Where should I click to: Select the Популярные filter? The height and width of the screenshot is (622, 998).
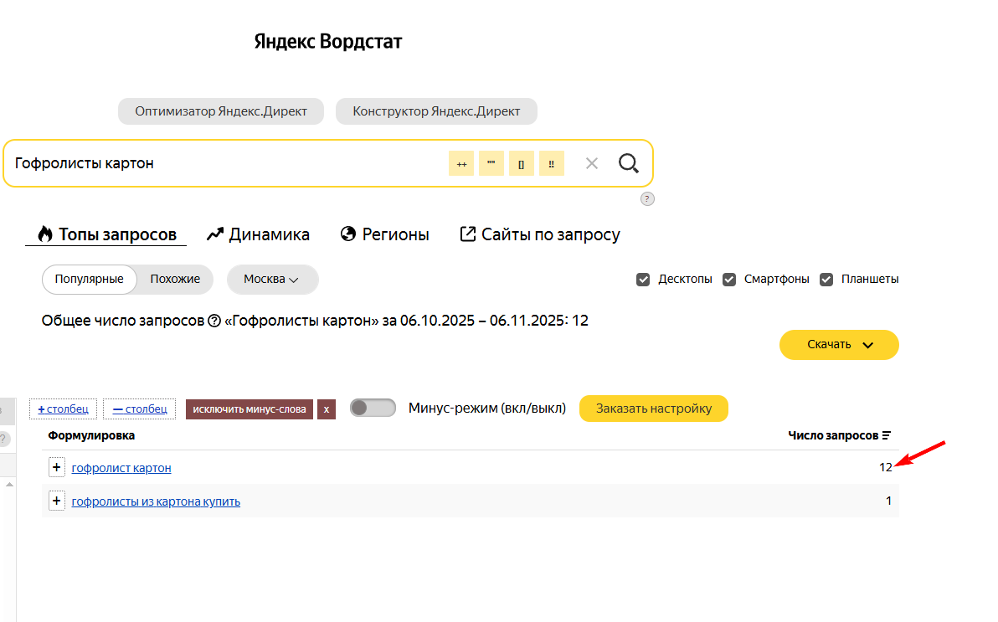(89, 280)
